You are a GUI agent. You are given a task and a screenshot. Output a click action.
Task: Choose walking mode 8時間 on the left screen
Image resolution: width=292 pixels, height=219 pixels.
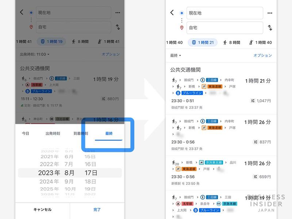point(80,42)
